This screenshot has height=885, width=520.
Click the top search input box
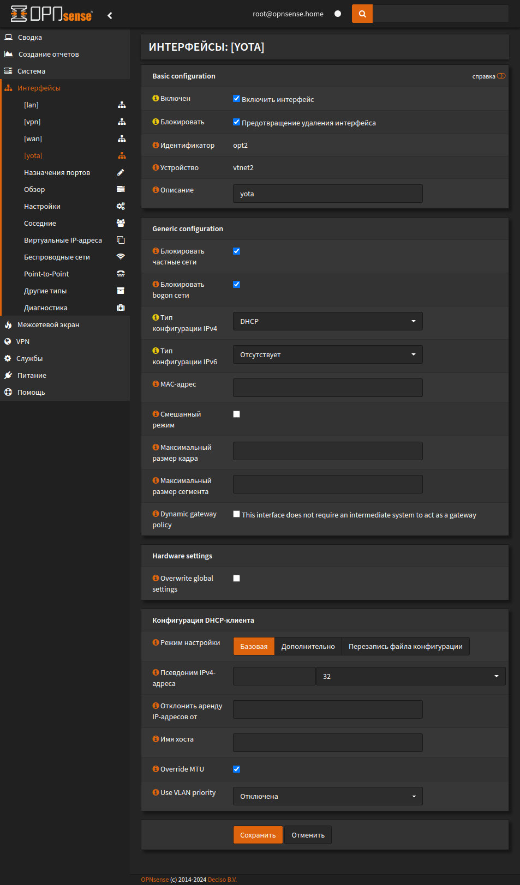coord(440,14)
